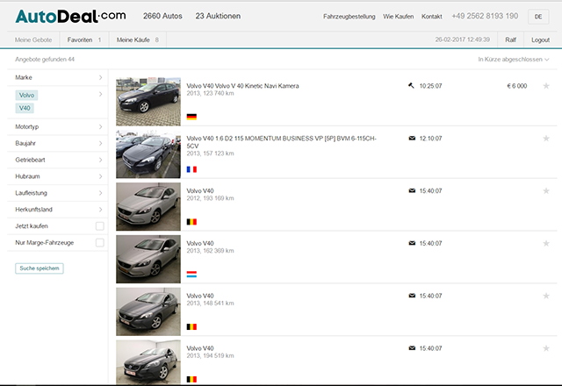Open the AutoDeal.com logo homepage
The width and height of the screenshot is (562, 386).
tap(70, 17)
